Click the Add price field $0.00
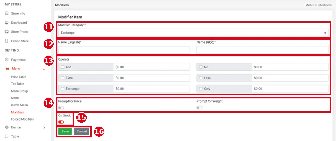This screenshot has height=141, width=336. (x=151, y=67)
